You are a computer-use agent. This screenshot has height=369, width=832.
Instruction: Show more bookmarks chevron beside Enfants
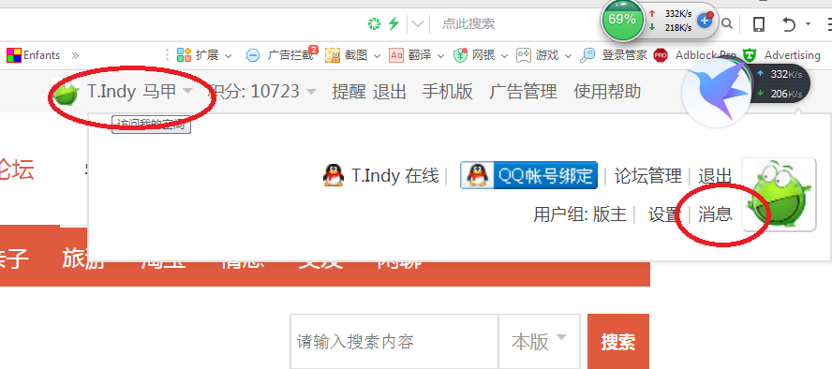tap(75, 55)
